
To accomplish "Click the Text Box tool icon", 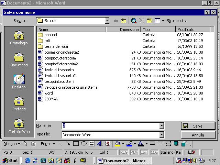I will coord(92,144).
